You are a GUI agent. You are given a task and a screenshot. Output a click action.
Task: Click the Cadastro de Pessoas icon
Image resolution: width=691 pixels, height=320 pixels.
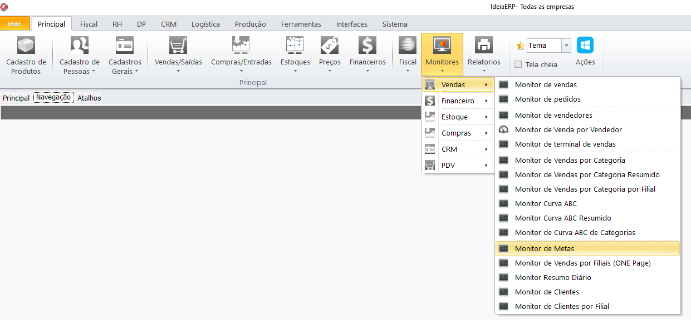[x=80, y=46]
